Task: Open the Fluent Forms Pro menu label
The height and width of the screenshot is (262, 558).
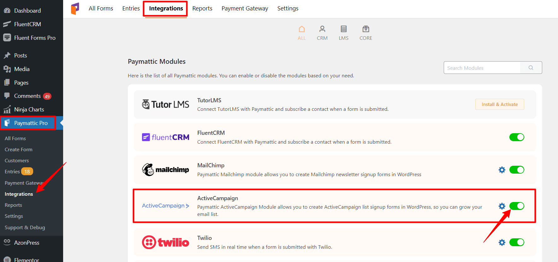Action: [35, 38]
